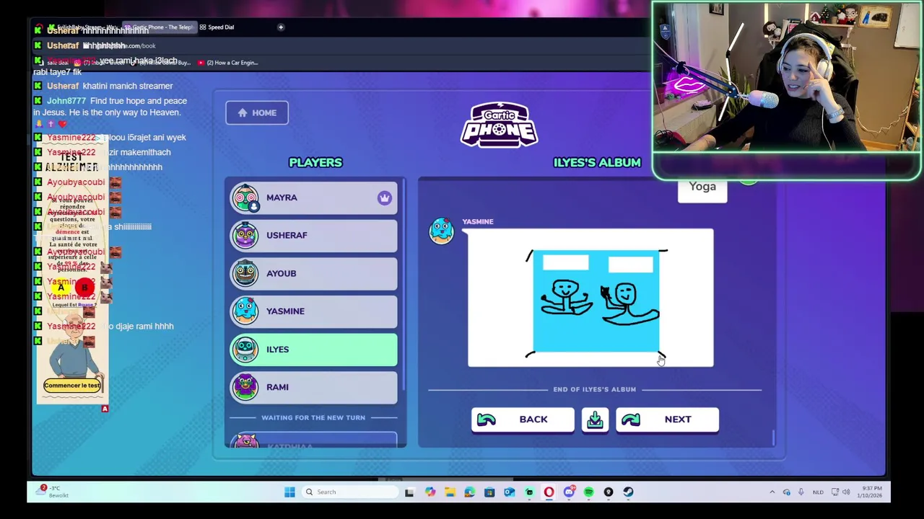Click Yasmine's yoga drawing
This screenshot has width=924, height=519.
click(x=590, y=298)
